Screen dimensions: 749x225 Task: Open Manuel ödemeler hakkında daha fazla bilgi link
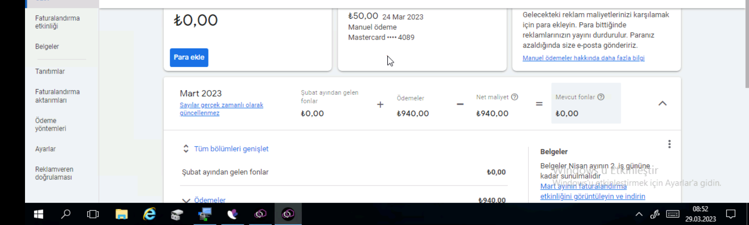point(583,58)
